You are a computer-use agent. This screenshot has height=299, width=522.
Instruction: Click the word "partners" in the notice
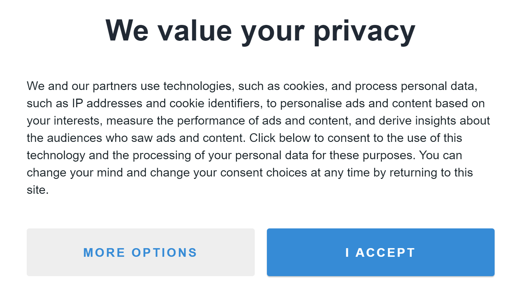(115, 86)
